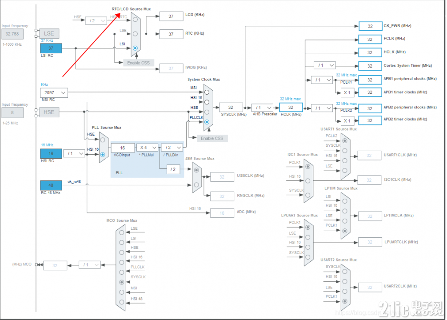This screenshot has width=447, height=320.
Task: Click Enable CSS under System Clock Mux
Action: point(212,138)
